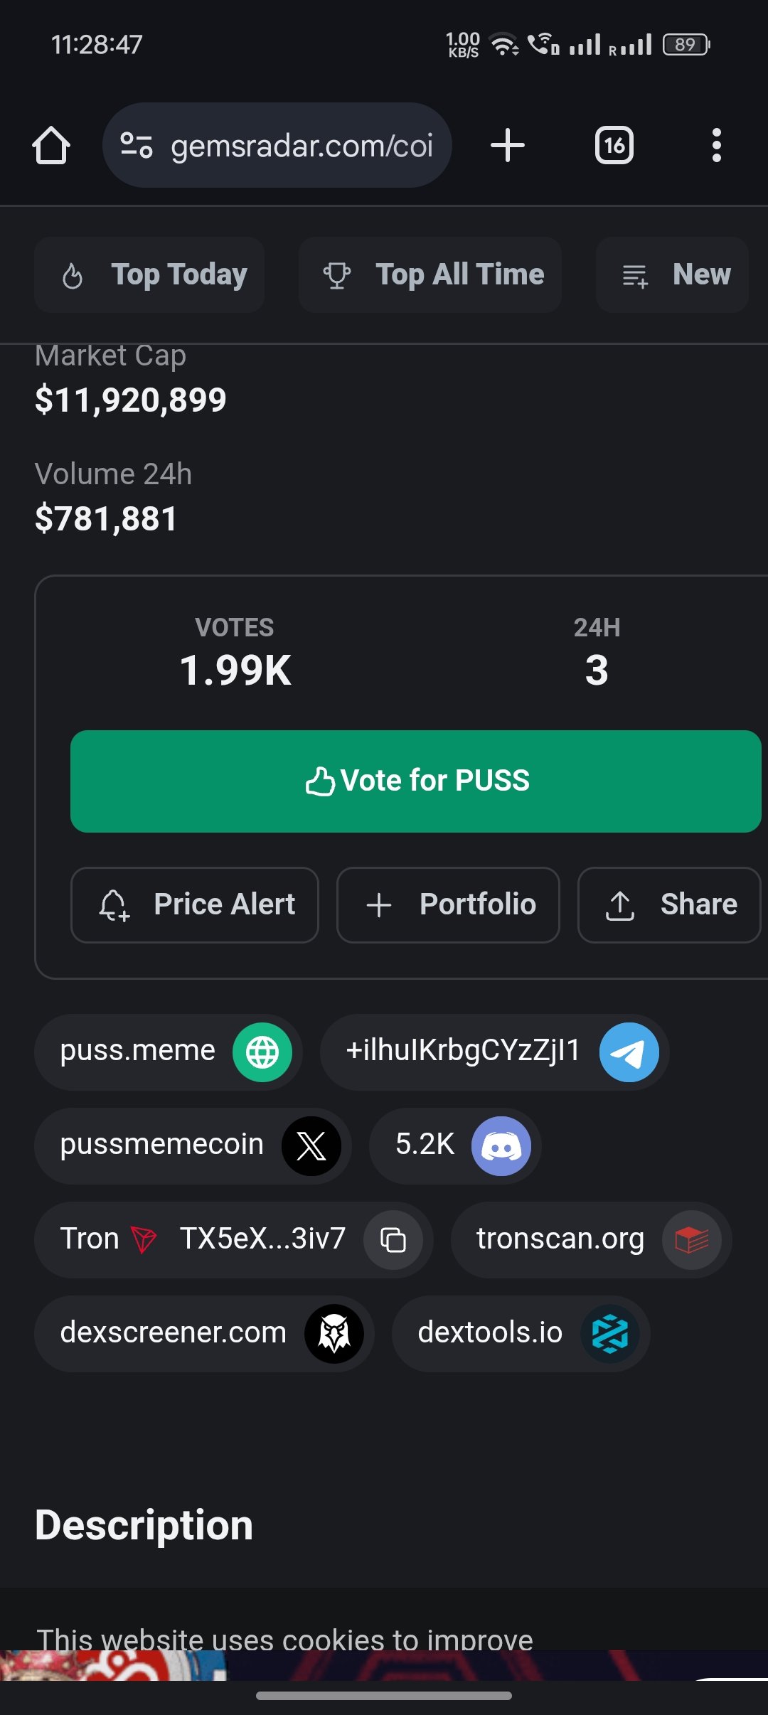This screenshot has width=768, height=1715.
Task: Switch to the Top Today tab
Action: [150, 274]
